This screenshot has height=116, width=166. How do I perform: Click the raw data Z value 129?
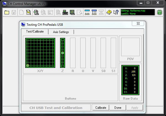(x=134, y=75)
